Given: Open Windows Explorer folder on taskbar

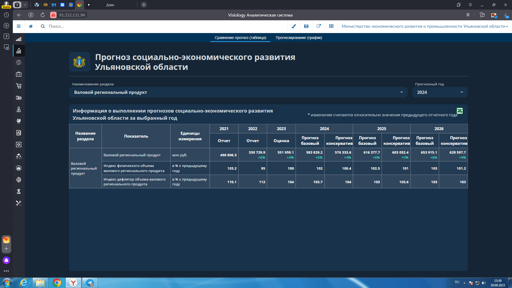Looking at the screenshot, I should [x=40, y=283].
